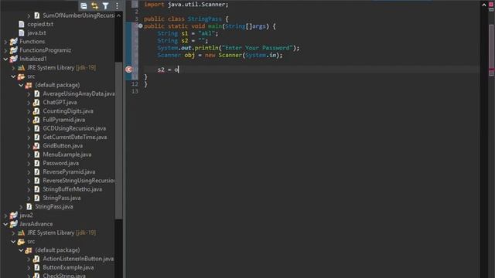The height and width of the screenshot is (278, 495).
Task: Click the JavaAdvance project icon
Action: (x=14, y=224)
